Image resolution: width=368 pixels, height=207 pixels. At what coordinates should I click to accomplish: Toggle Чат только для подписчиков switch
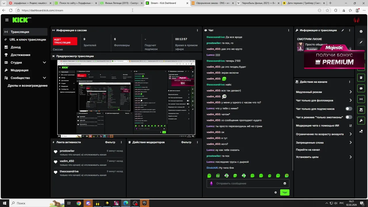(x=349, y=109)
